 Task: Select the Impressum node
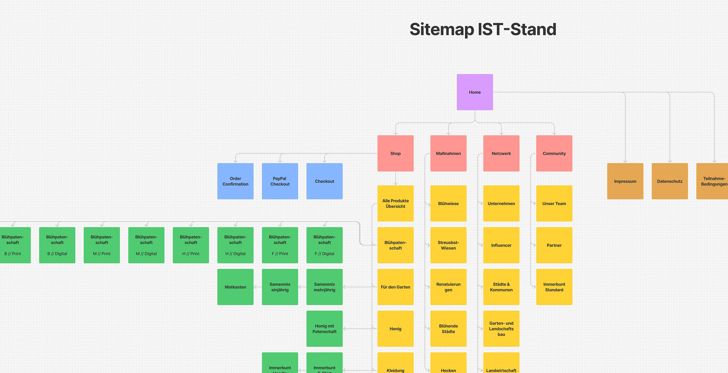625,181
